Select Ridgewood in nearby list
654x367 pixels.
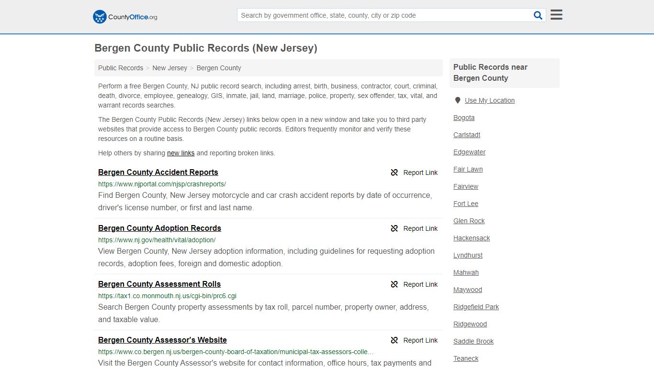click(470, 324)
